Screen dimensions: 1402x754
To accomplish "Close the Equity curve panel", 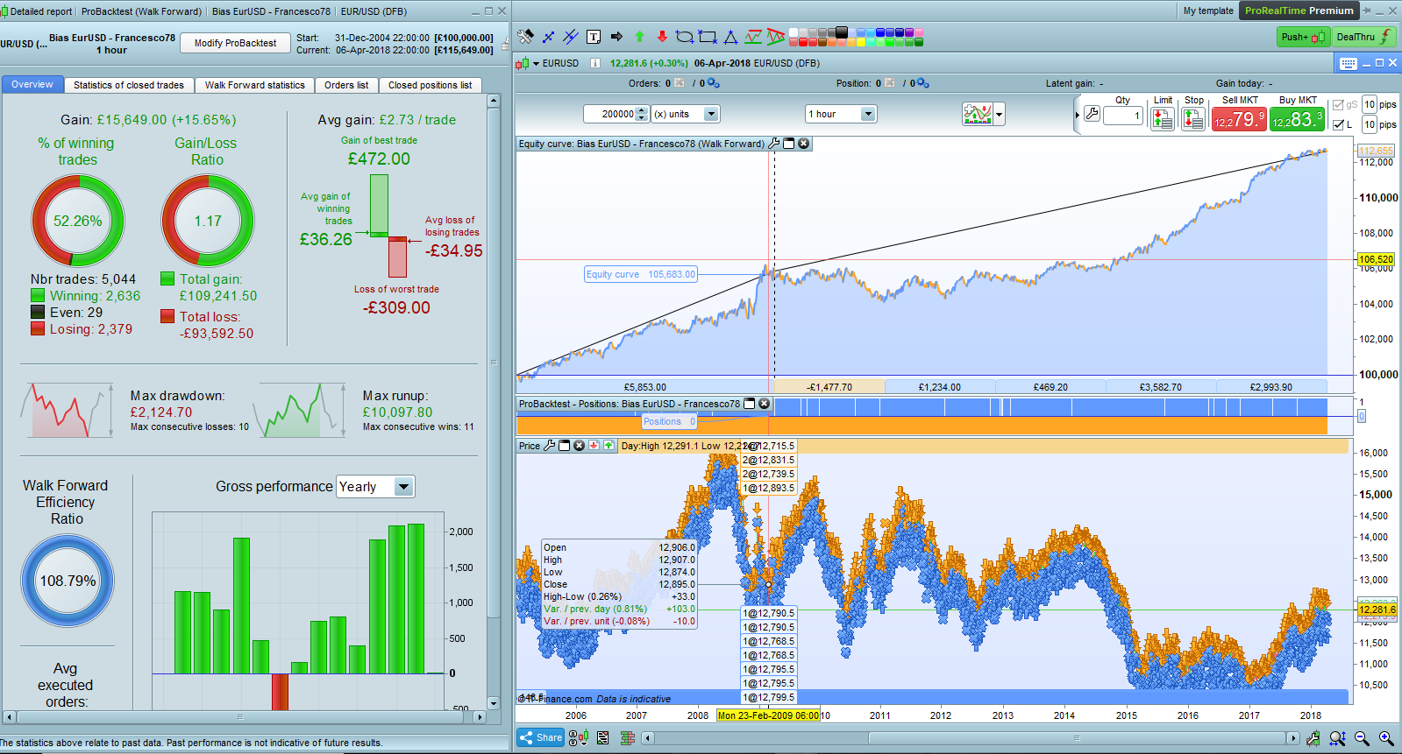I will click(803, 144).
